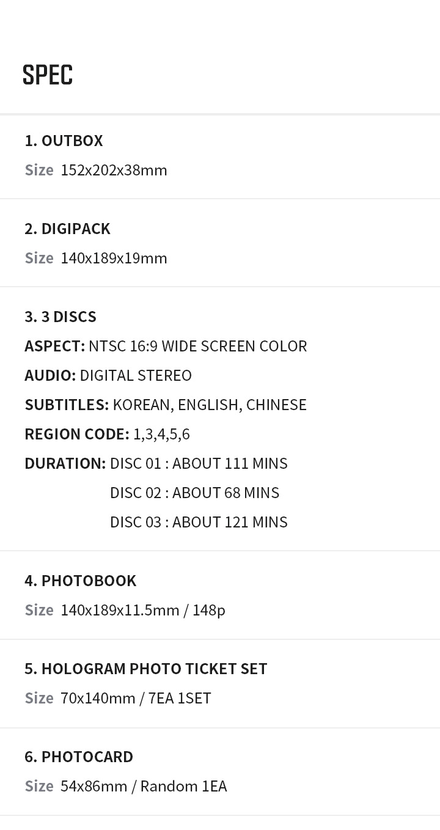Select the 6. PHOTOCARD heading
This screenshot has width=440, height=830.
(x=79, y=757)
